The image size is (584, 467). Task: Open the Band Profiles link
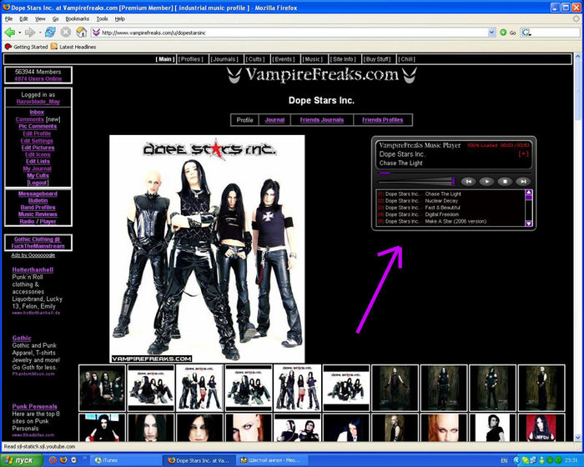point(38,208)
